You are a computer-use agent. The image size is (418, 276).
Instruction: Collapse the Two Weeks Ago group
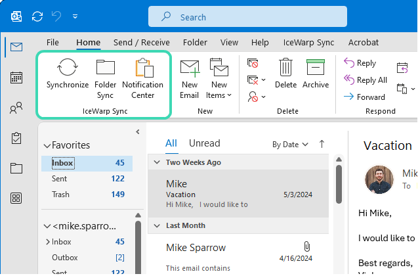(157, 162)
